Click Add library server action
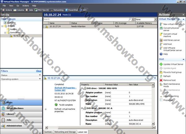186x134 pixels. [x=170, y=40]
